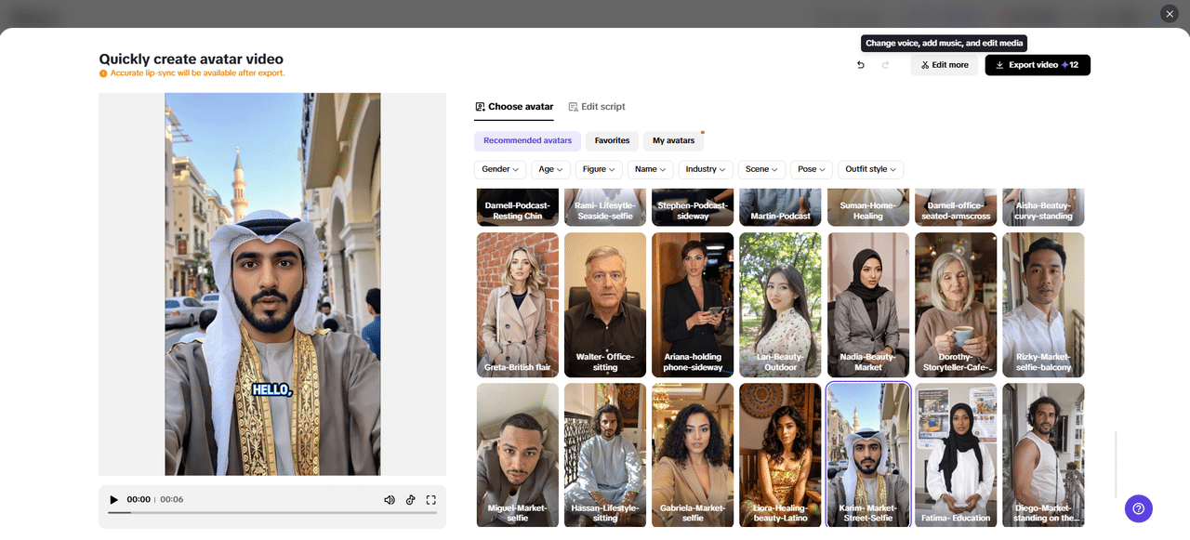The height and width of the screenshot is (540, 1190).
Task: Close the avatar video dialog
Action: [x=1170, y=14]
